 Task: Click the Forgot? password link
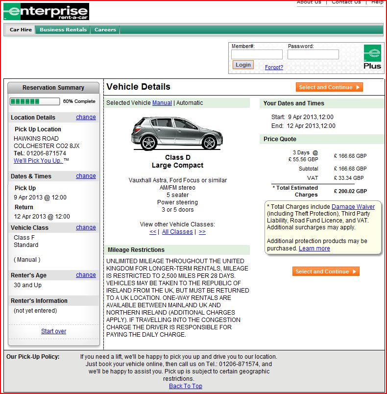click(x=274, y=67)
